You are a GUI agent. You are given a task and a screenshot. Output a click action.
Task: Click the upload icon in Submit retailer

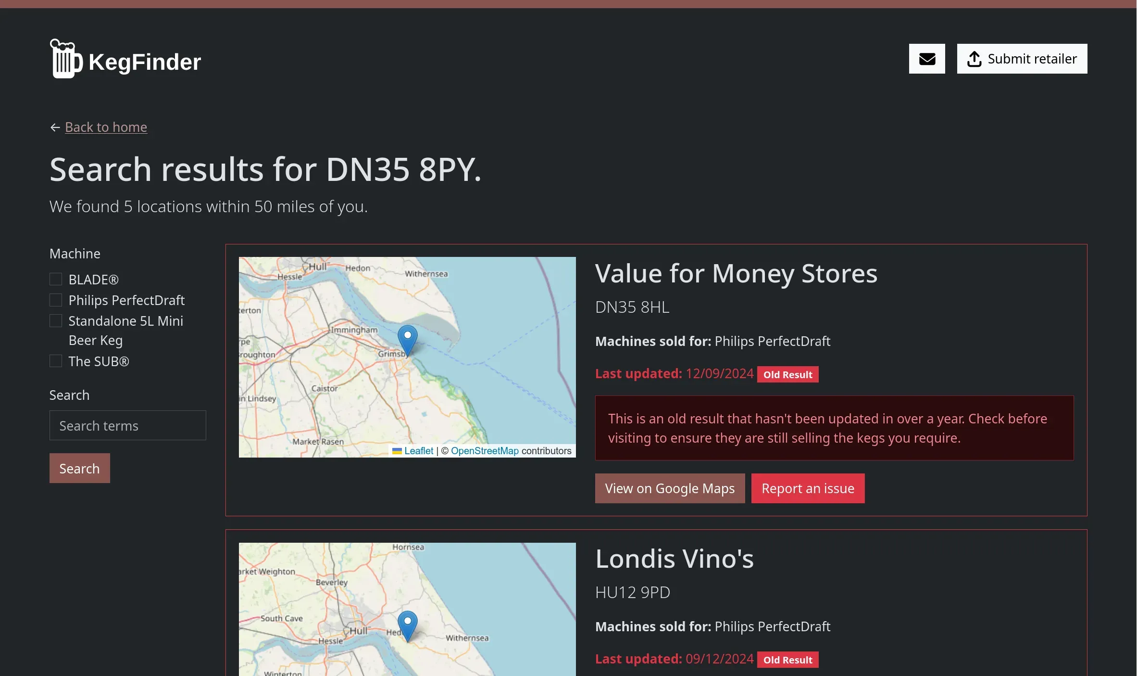click(x=975, y=59)
